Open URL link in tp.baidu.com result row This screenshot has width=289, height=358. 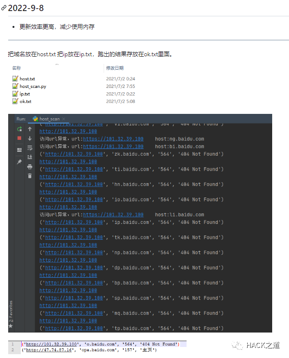(x=74, y=328)
